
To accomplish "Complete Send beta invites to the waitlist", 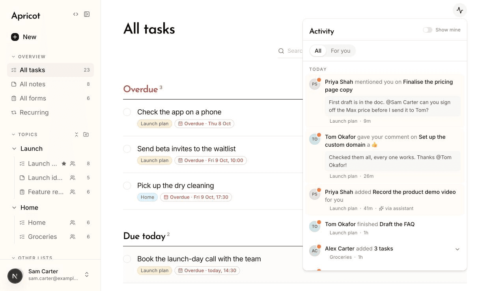I will click(x=127, y=149).
